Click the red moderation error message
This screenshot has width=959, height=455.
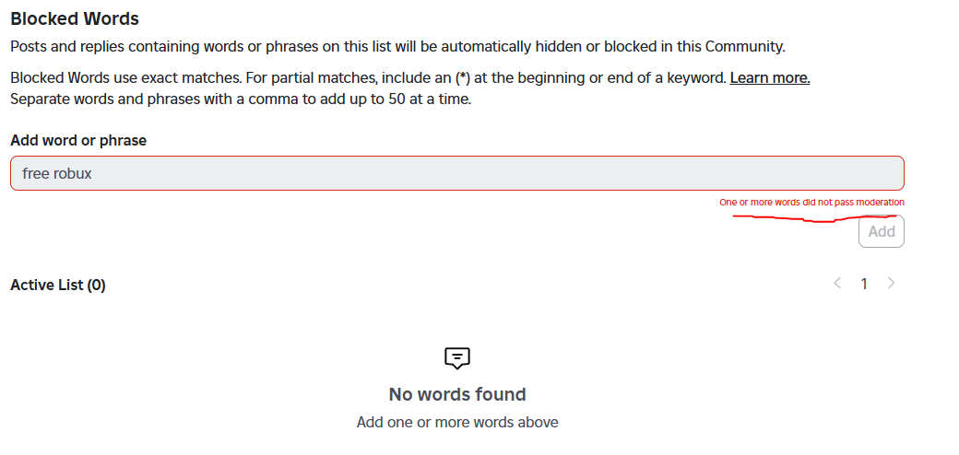tap(811, 202)
